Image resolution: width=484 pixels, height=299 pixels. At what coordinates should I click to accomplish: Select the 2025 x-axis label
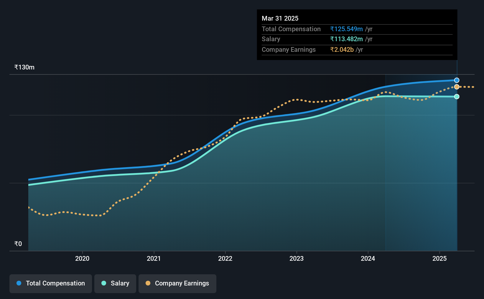coord(439,258)
